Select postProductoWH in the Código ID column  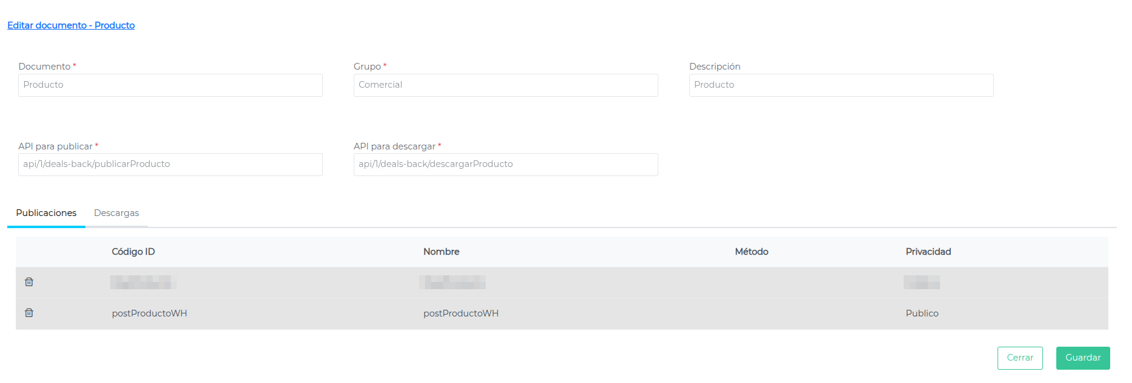[x=149, y=313]
